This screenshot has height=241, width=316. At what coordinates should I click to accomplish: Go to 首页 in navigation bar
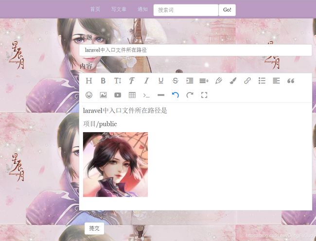click(95, 9)
